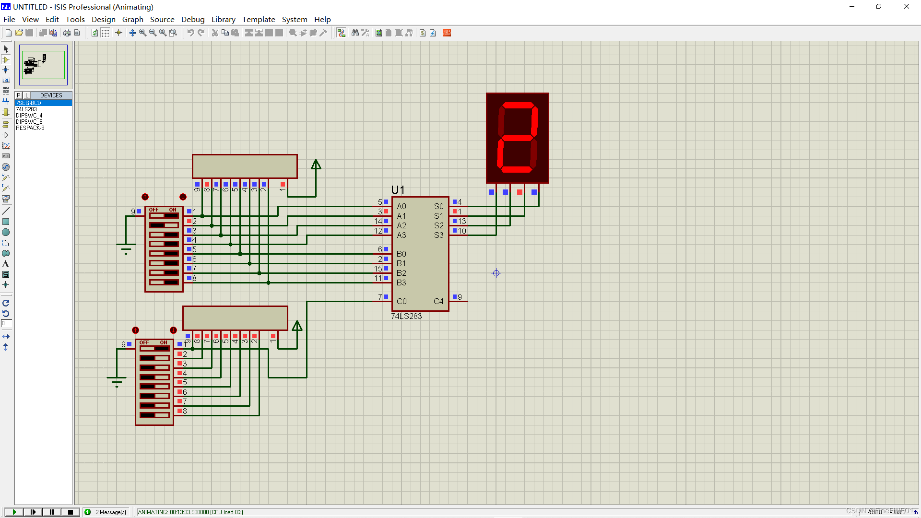921x518 pixels.
Task: Select the Virtual Instruments mode icon
Action: pos(6,199)
